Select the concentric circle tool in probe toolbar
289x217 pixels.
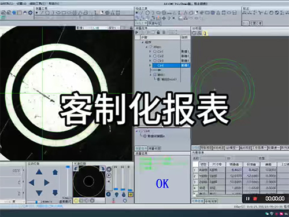coord(164,13)
